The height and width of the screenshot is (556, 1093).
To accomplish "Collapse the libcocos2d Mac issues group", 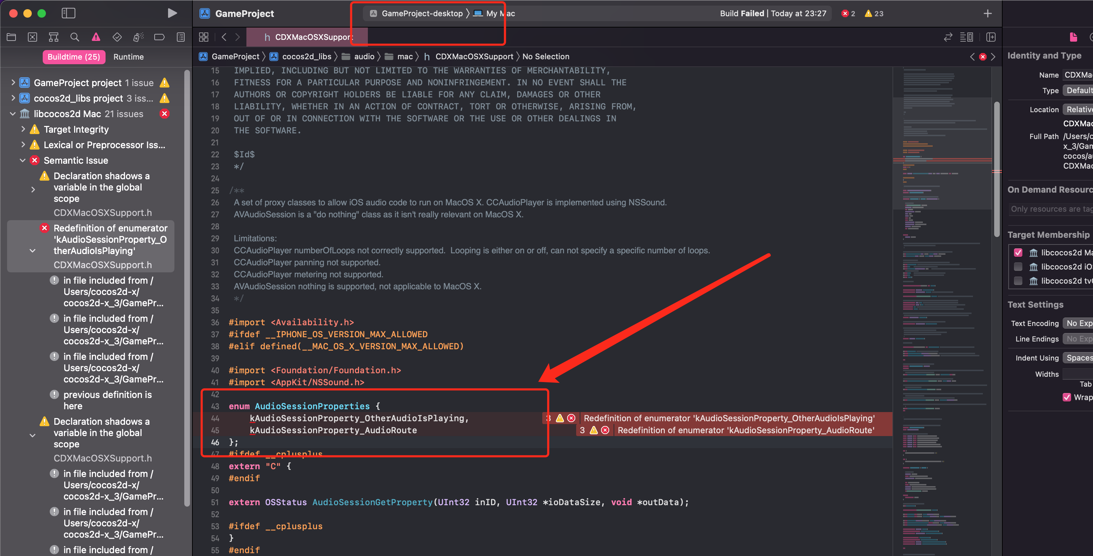I will point(13,114).
